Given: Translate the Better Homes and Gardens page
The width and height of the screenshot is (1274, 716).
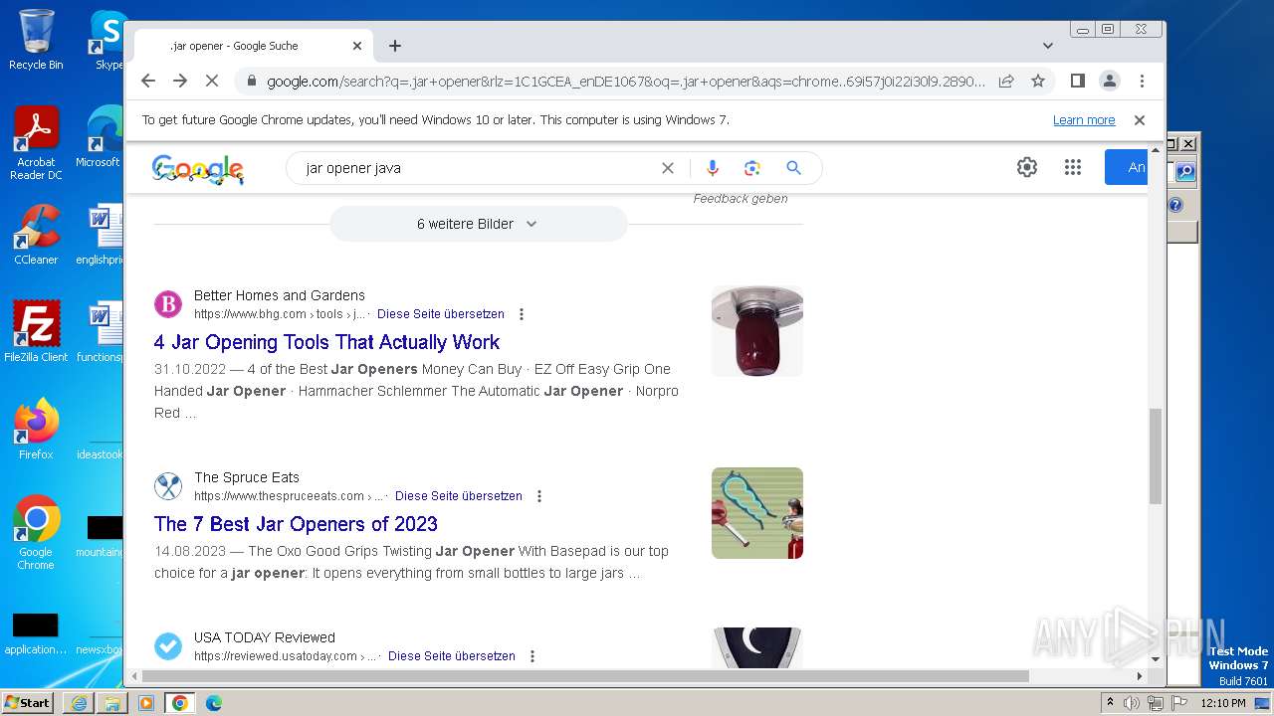Looking at the screenshot, I should pyautogui.click(x=441, y=314).
